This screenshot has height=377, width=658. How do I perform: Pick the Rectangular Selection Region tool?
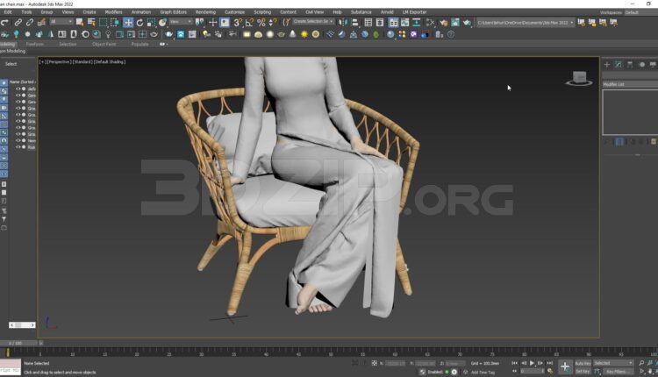(x=103, y=22)
